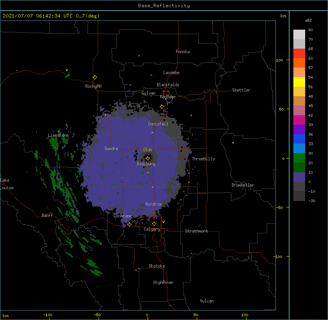Click the Lacombe city label
Image resolution: width=328 pixels, height=320 pixels.
(171, 73)
